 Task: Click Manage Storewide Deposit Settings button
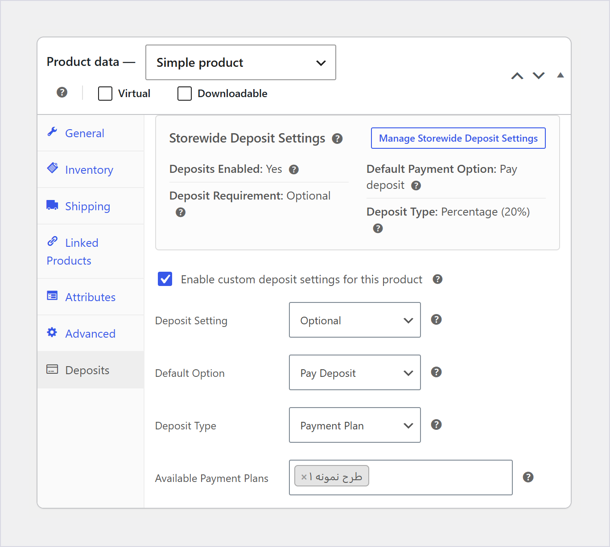[x=458, y=138]
